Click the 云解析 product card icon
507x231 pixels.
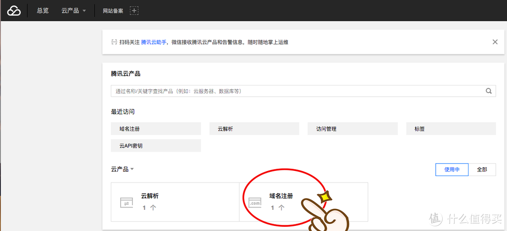(x=126, y=202)
